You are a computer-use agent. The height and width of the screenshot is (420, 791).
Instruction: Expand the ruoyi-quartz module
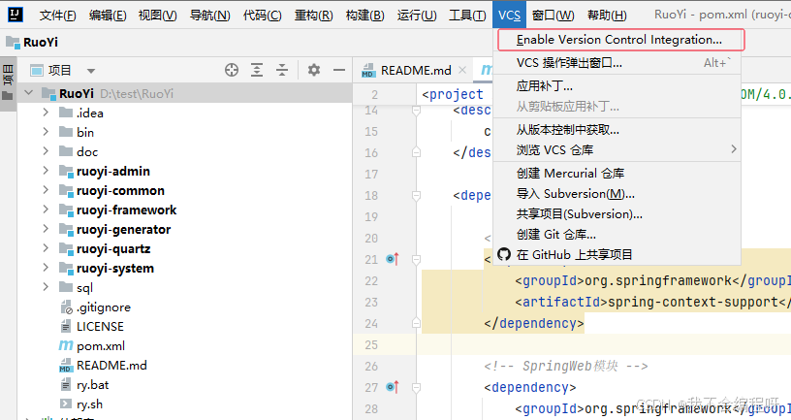pyautogui.click(x=46, y=248)
